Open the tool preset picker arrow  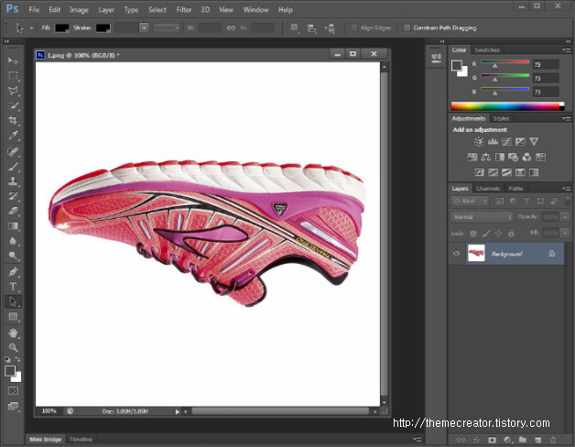pyautogui.click(x=31, y=27)
